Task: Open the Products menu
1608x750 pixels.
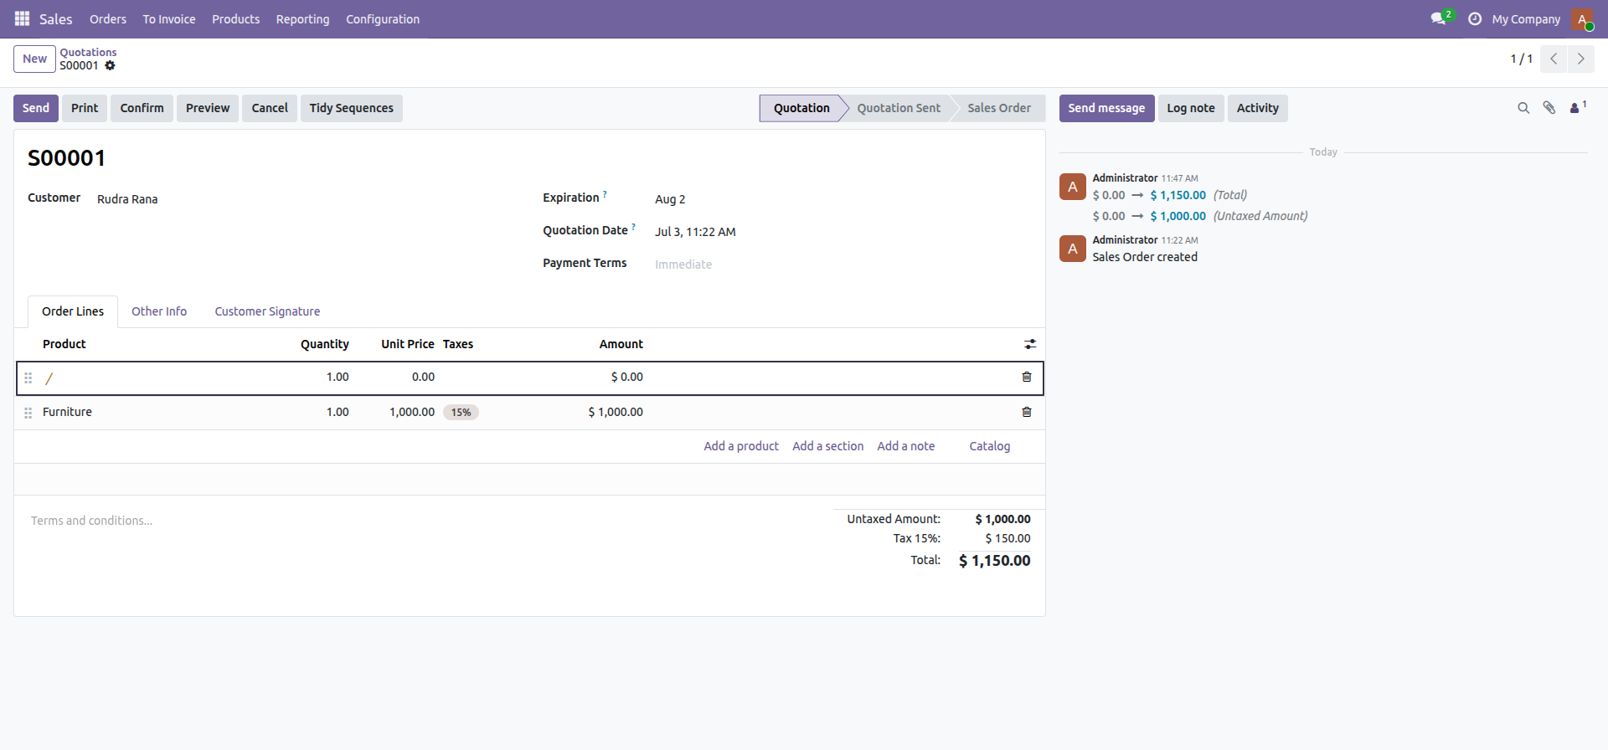Action: point(235,19)
